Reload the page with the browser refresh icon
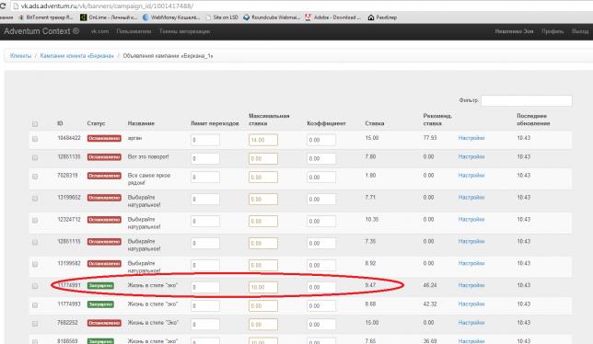The height and width of the screenshot is (344, 593). pos(2,6)
